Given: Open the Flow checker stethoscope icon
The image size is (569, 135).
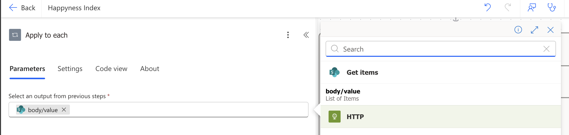Looking at the screenshot, I should (x=552, y=7).
